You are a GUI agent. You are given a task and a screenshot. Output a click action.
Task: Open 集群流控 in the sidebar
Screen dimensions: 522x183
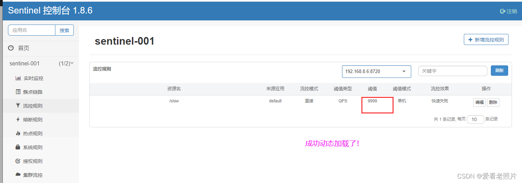coord(33,175)
